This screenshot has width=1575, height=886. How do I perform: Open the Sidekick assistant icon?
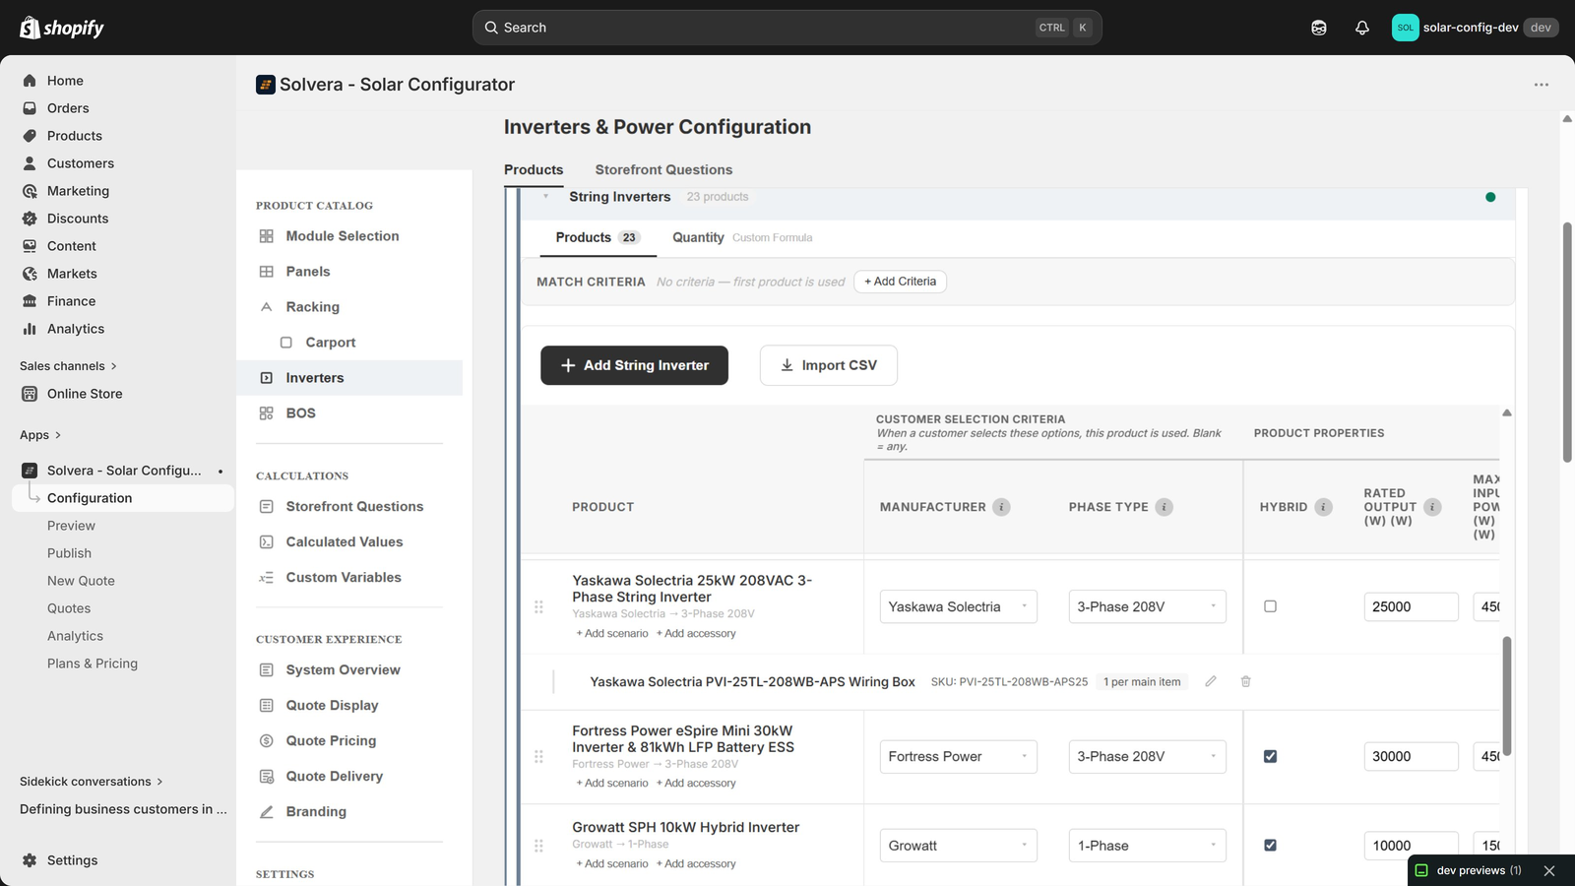click(1319, 28)
